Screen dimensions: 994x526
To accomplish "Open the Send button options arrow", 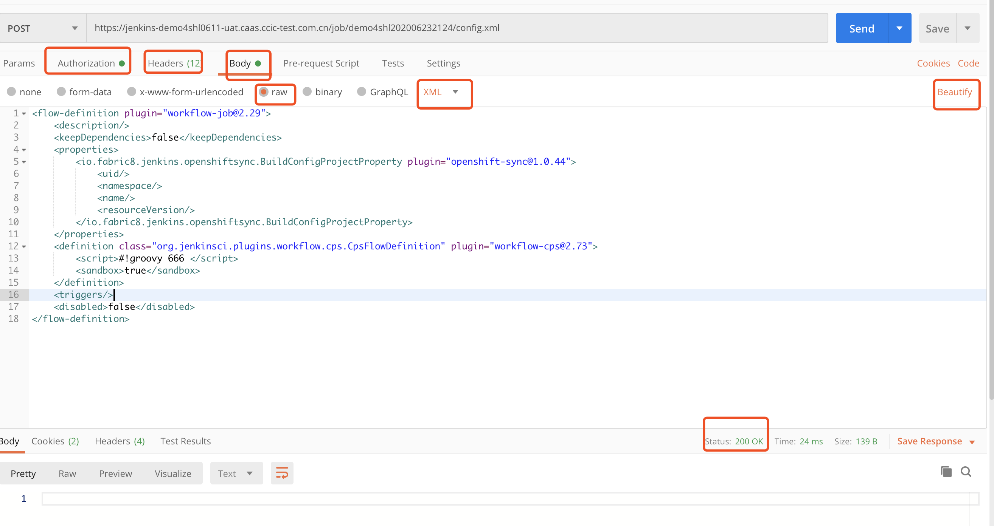I will pos(900,28).
